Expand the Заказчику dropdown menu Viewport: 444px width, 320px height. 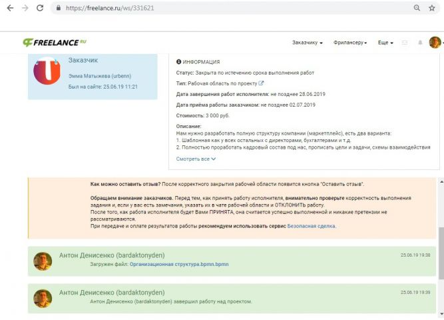tap(308, 43)
